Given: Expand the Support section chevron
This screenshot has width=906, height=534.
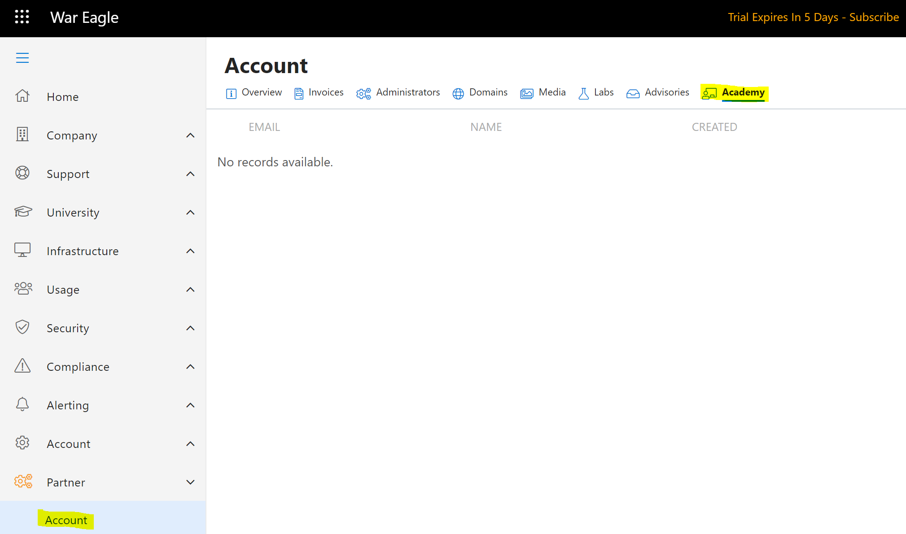Looking at the screenshot, I should point(190,174).
